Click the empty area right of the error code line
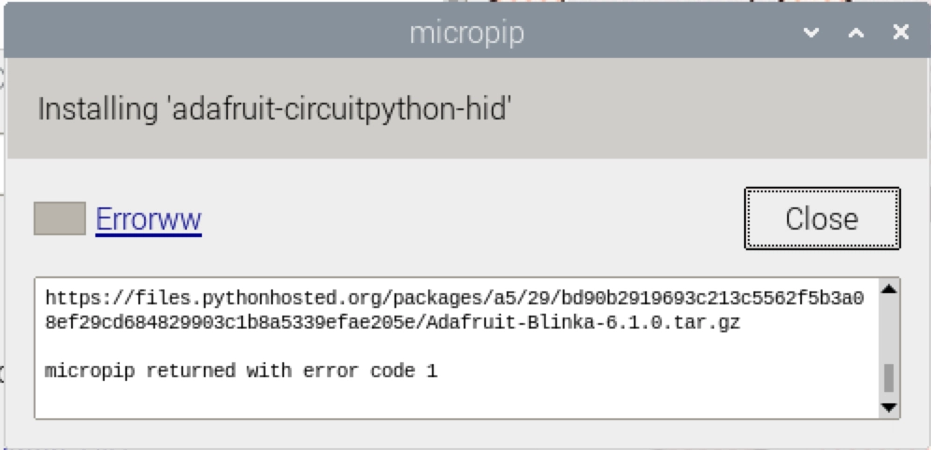The width and height of the screenshot is (931, 450). [654, 372]
